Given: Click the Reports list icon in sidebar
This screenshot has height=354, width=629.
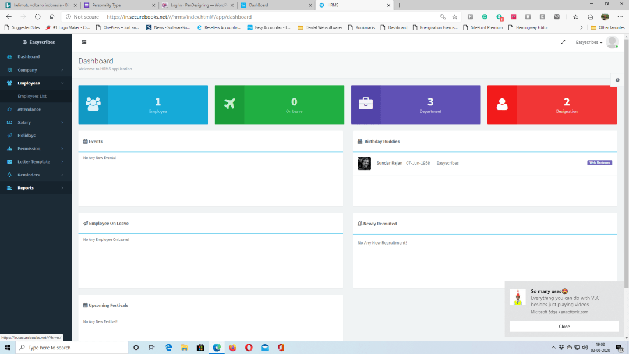Looking at the screenshot, I should tap(10, 188).
